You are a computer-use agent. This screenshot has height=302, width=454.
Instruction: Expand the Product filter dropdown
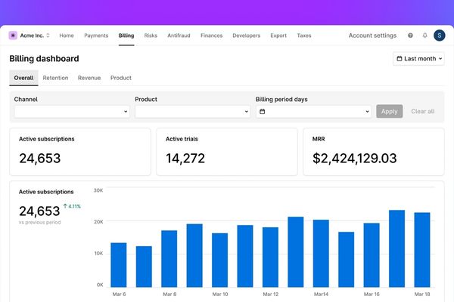pyautogui.click(x=192, y=111)
